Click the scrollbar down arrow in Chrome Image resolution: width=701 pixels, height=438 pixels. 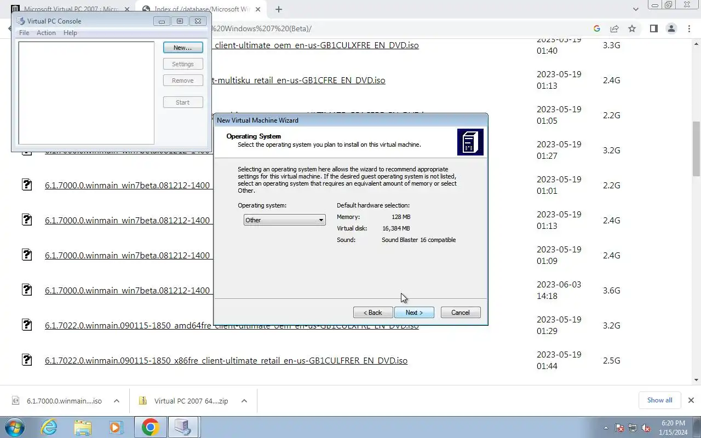click(696, 380)
